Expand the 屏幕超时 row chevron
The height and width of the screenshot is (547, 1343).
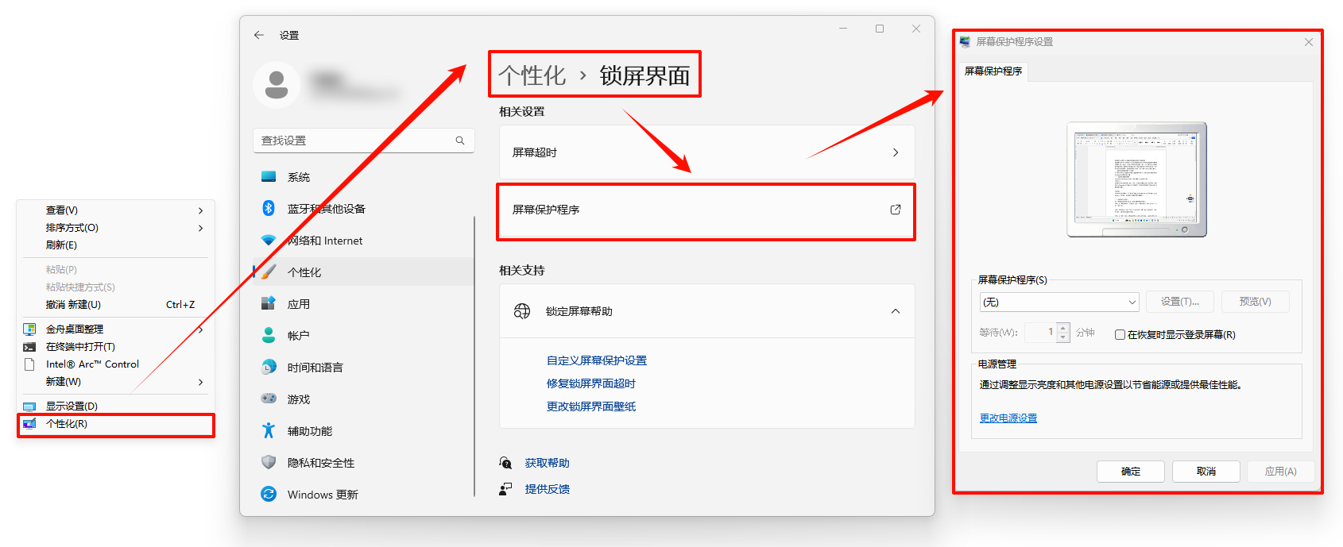pos(896,152)
